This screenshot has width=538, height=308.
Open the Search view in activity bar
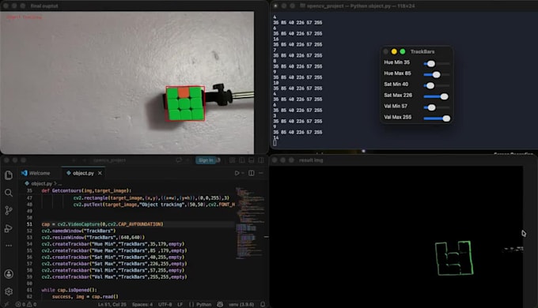[x=9, y=193]
